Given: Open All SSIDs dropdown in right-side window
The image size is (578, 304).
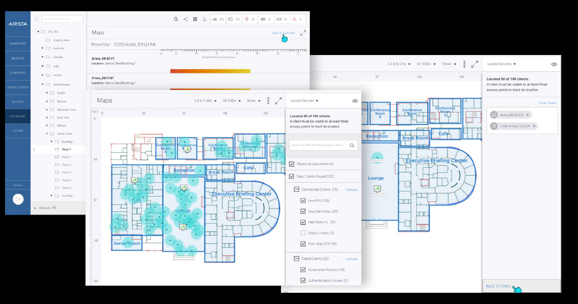Looking at the screenshot, I should (x=426, y=64).
